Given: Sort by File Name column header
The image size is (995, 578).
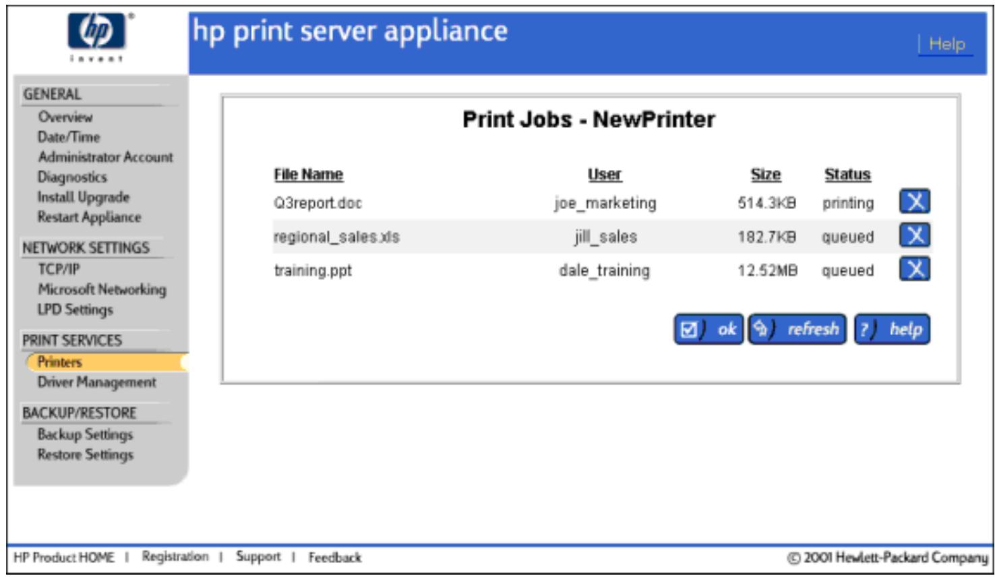Looking at the screenshot, I should click(308, 175).
